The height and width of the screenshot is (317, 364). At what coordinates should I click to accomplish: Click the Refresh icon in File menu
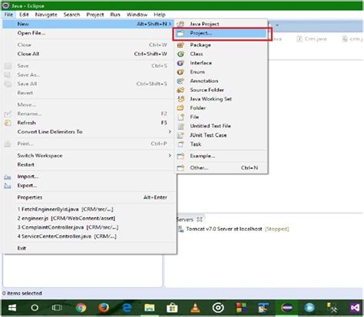click(x=8, y=123)
